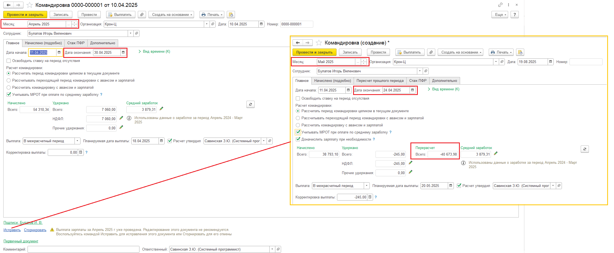Click the Месяц stepper on Апрель 2025 field

(x=74, y=24)
